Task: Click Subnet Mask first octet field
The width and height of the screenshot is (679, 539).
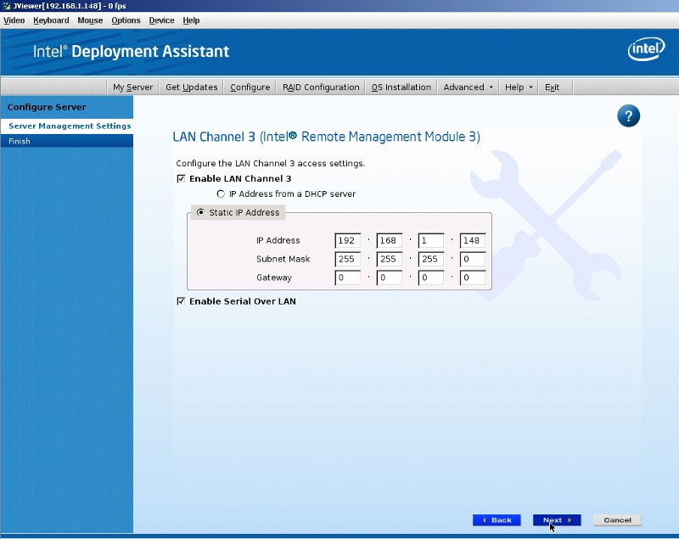Action: click(348, 259)
